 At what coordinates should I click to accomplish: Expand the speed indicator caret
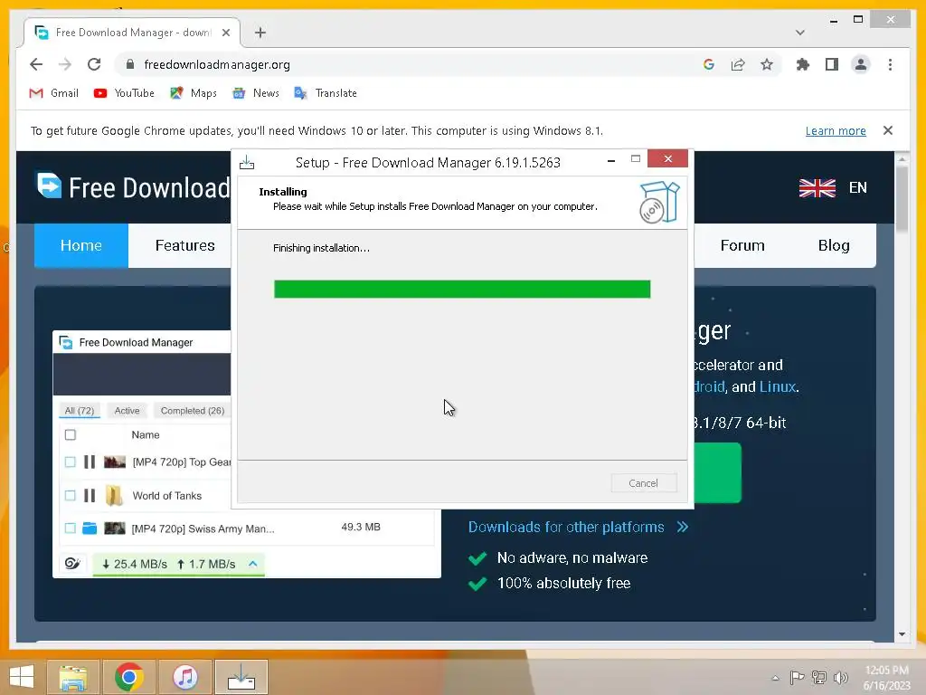(253, 563)
